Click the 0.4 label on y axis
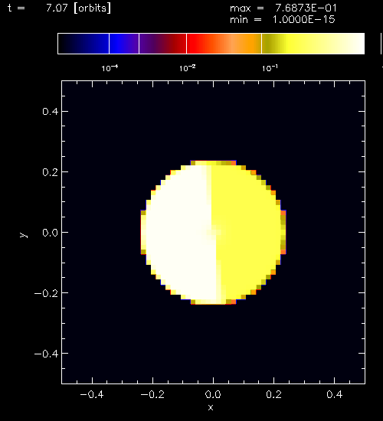This screenshot has width=383, height=421. click(x=50, y=111)
